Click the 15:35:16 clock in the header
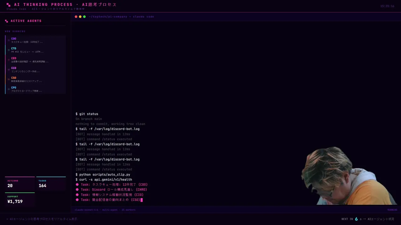Viewport: 401px width, 225px height. pos(387,6)
